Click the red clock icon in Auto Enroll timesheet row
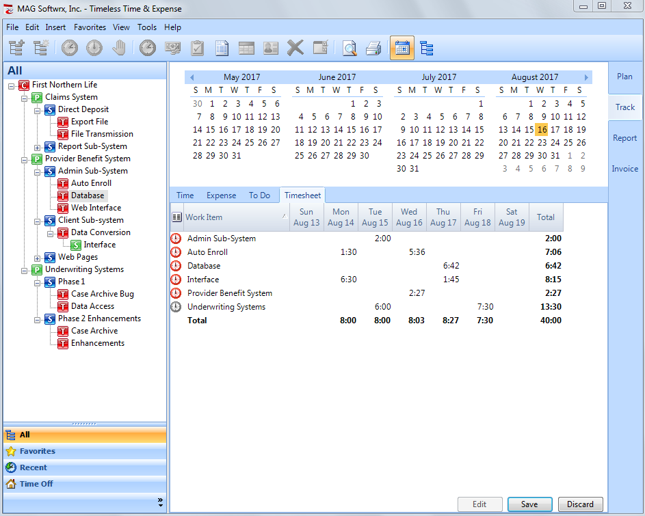 pyautogui.click(x=176, y=252)
